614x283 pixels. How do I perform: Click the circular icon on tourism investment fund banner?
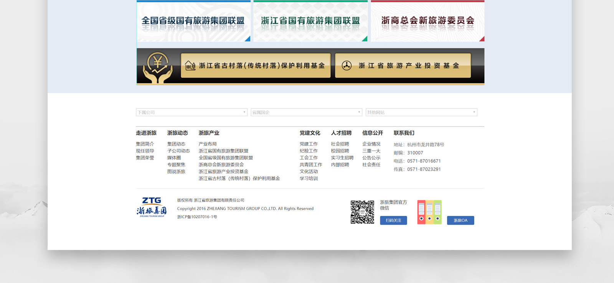pos(347,66)
